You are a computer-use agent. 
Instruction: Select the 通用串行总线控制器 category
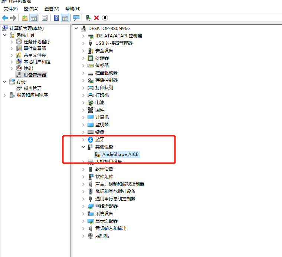[115, 198]
